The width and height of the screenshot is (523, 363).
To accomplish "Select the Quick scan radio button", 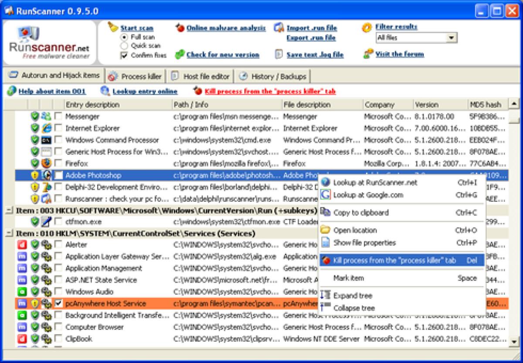I will pyautogui.click(x=124, y=45).
